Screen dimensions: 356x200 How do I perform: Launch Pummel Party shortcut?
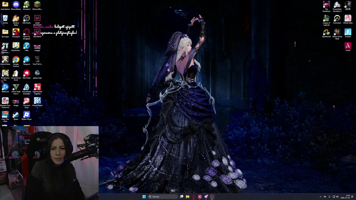(x=26, y=103)
